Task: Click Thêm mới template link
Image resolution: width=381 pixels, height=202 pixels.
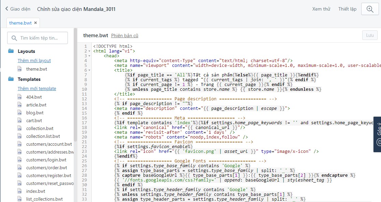Action: 37,88
